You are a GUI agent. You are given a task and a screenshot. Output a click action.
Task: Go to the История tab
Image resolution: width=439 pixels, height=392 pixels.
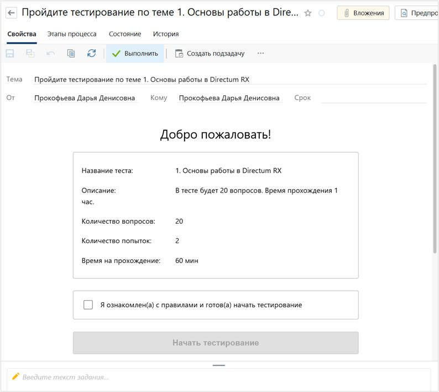(166, 34)
